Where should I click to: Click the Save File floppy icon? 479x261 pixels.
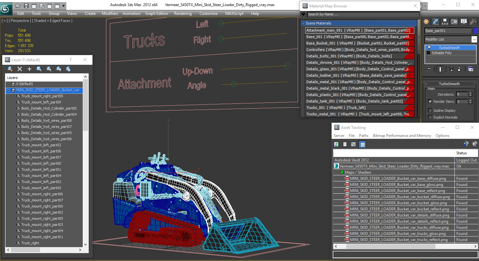(x=26, y=6)
